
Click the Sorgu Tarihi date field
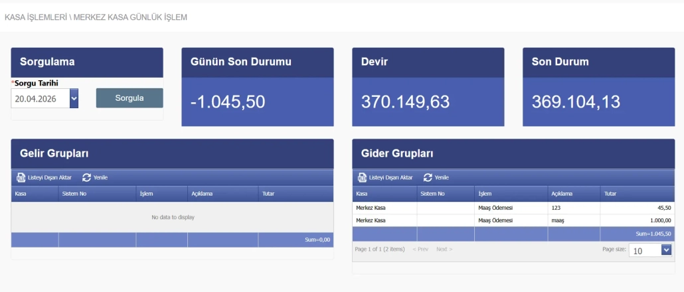pos(40,98)
